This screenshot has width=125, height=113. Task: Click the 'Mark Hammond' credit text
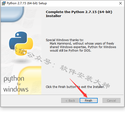(60, 44)
